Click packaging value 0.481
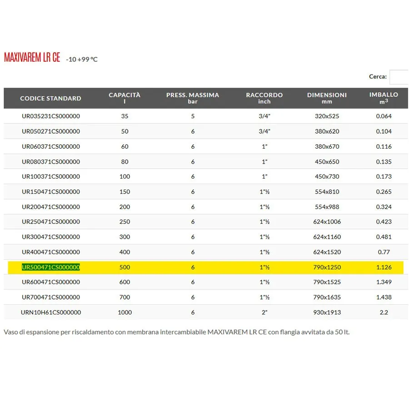Viewport: 409px width, 409px height. tap(384, 237)
